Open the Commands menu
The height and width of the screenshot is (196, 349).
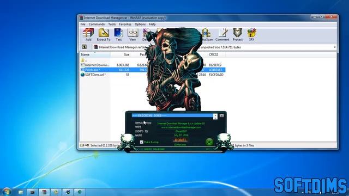[97, 24]
